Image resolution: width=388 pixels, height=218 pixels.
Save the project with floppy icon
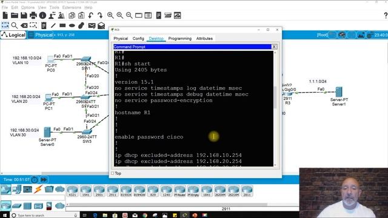[x=24, y=16]
